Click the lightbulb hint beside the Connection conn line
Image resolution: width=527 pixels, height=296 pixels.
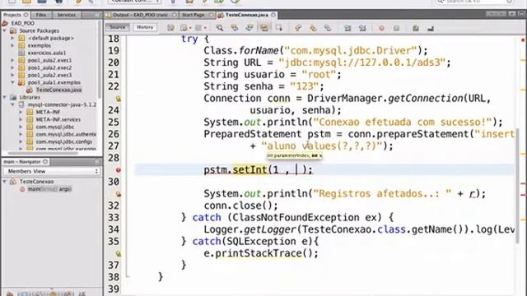(119, 99)
